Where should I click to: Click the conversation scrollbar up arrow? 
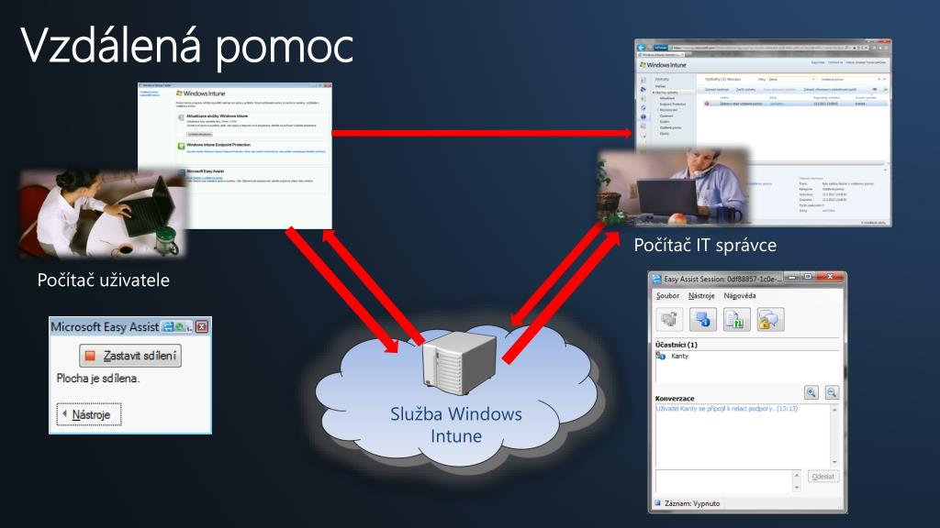(x=834, y=410)
